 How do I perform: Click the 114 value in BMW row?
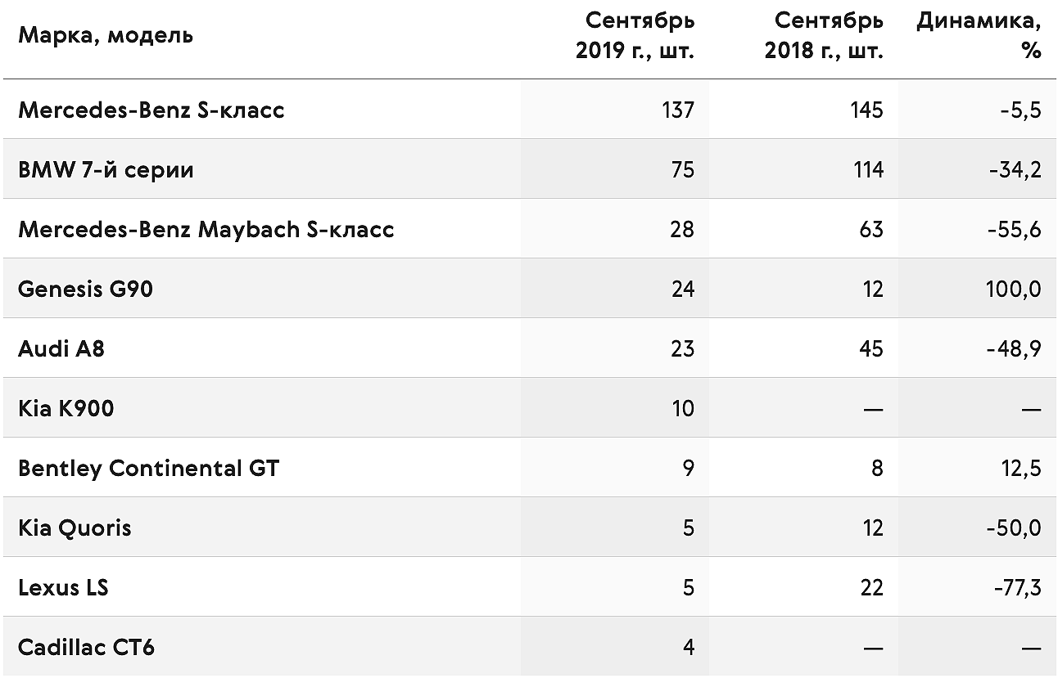[x=867, y=169]
